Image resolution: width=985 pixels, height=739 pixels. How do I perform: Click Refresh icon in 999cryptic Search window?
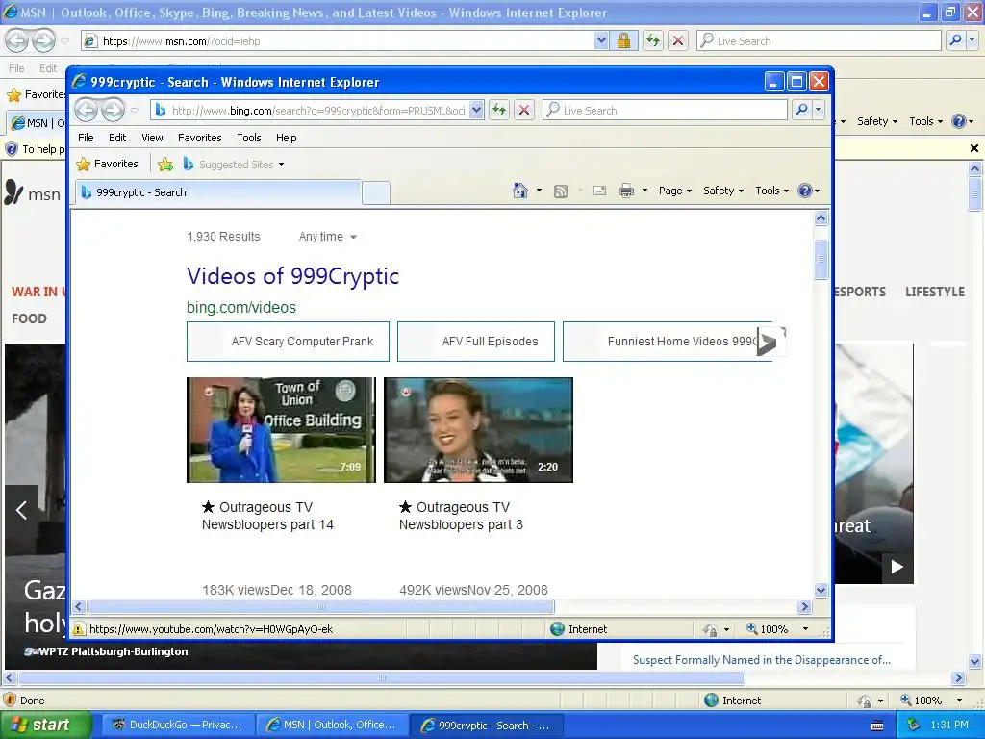(499, 110)
